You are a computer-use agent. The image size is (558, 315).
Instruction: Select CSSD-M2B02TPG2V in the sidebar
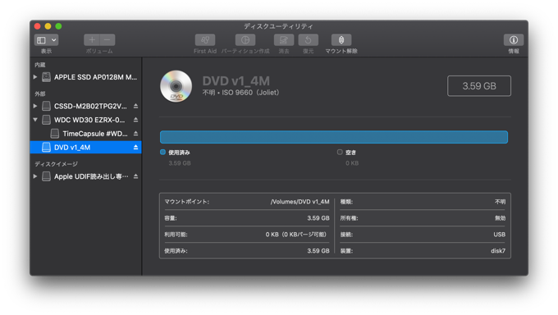click(x=86, y=106)
